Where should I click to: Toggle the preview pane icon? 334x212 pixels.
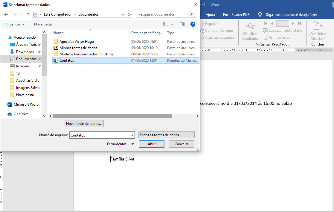[182, 24]
